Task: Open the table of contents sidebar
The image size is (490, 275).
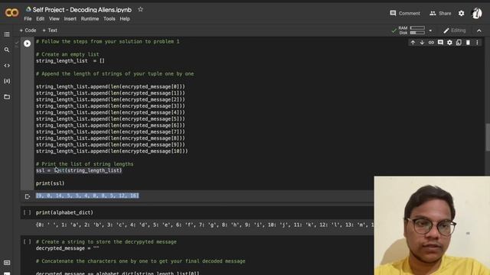Action: [x=7, y=34]
